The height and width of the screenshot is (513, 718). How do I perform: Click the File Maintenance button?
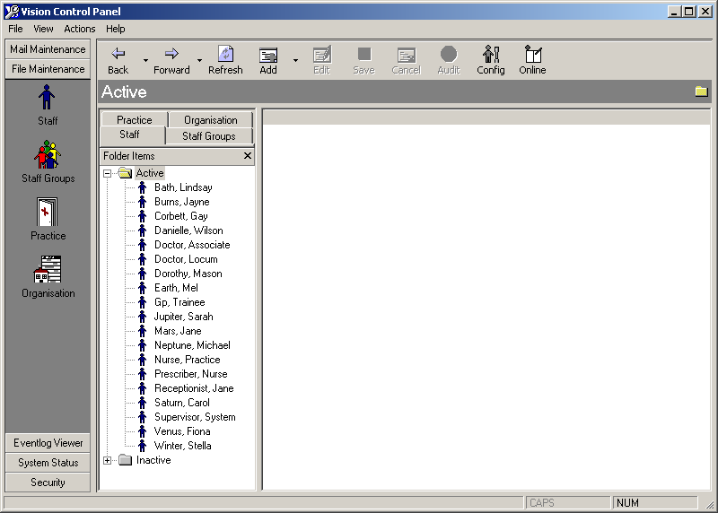pyautogui.click(x=48, y=69)
